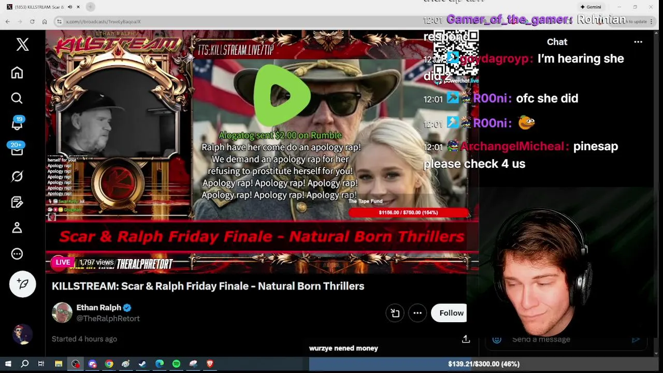663x373 pixels.
Task: Close the KILLSTREAM browser tab
Action: 78,7
